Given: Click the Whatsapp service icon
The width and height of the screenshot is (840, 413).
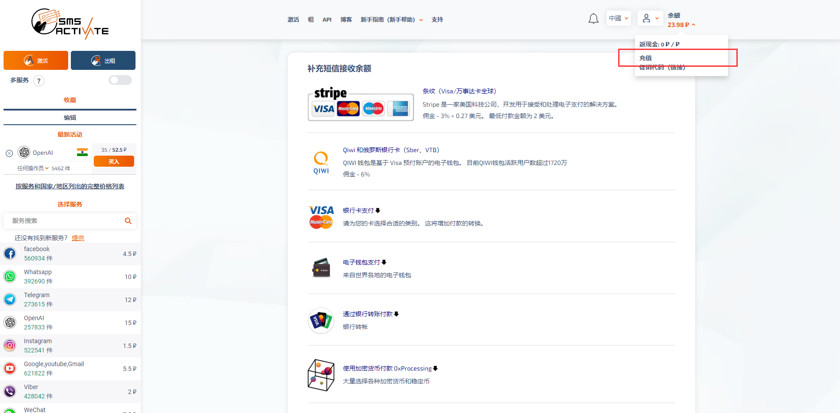Looking at the screenshot, I should [10, 276].
